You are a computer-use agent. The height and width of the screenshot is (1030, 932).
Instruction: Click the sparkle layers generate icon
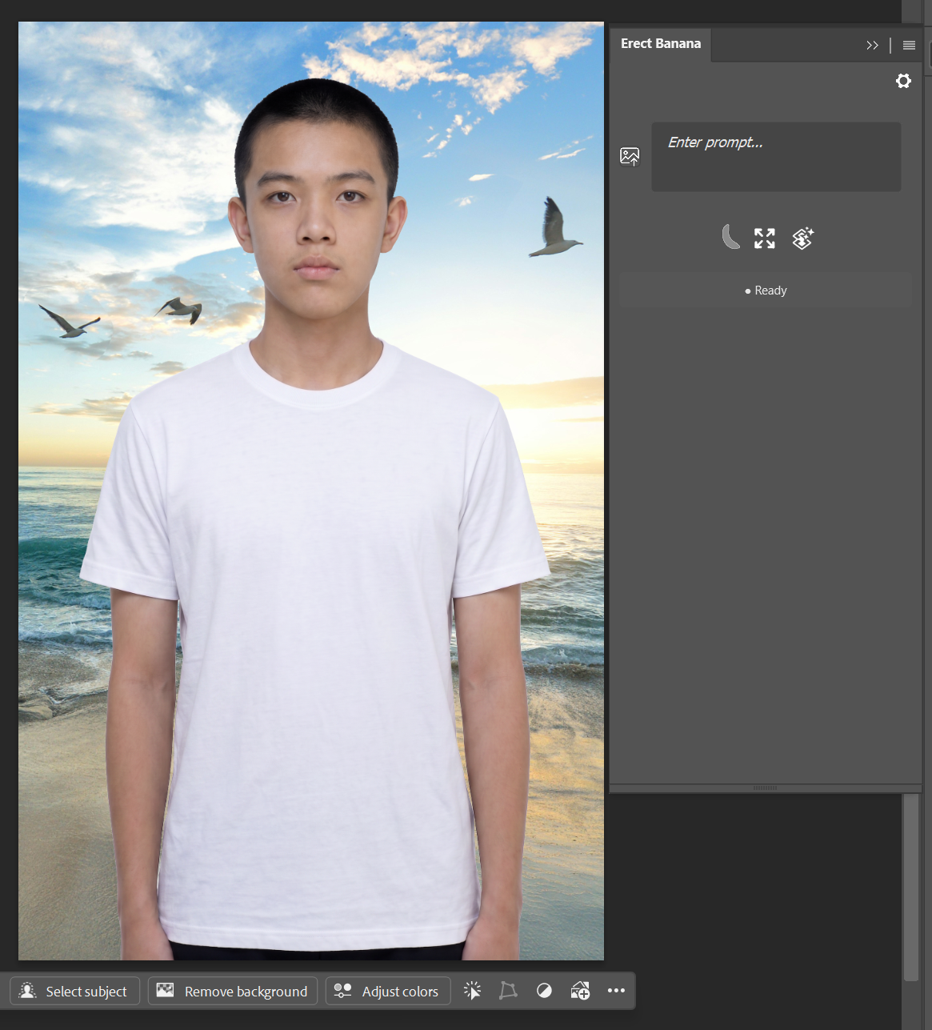802,238
